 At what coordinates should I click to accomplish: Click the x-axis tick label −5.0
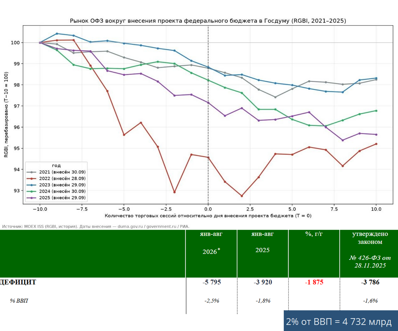tap(124, 209)
